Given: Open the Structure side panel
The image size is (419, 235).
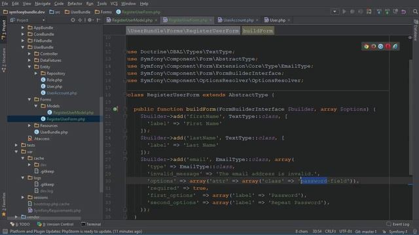Looking at the screenshot, I should pyautogui.click(x=4, y=60).
